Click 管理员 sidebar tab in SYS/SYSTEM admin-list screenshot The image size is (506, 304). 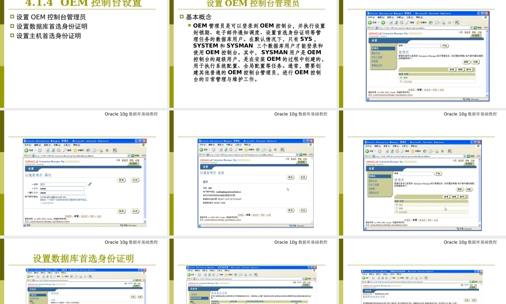(x=384, y=49)
